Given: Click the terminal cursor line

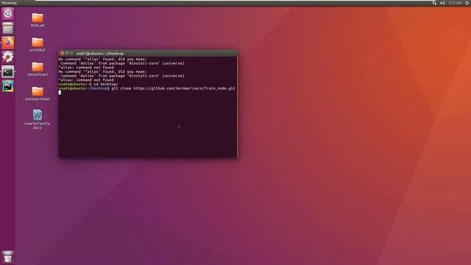Looking at the screenshot, I should click(60, 93).
